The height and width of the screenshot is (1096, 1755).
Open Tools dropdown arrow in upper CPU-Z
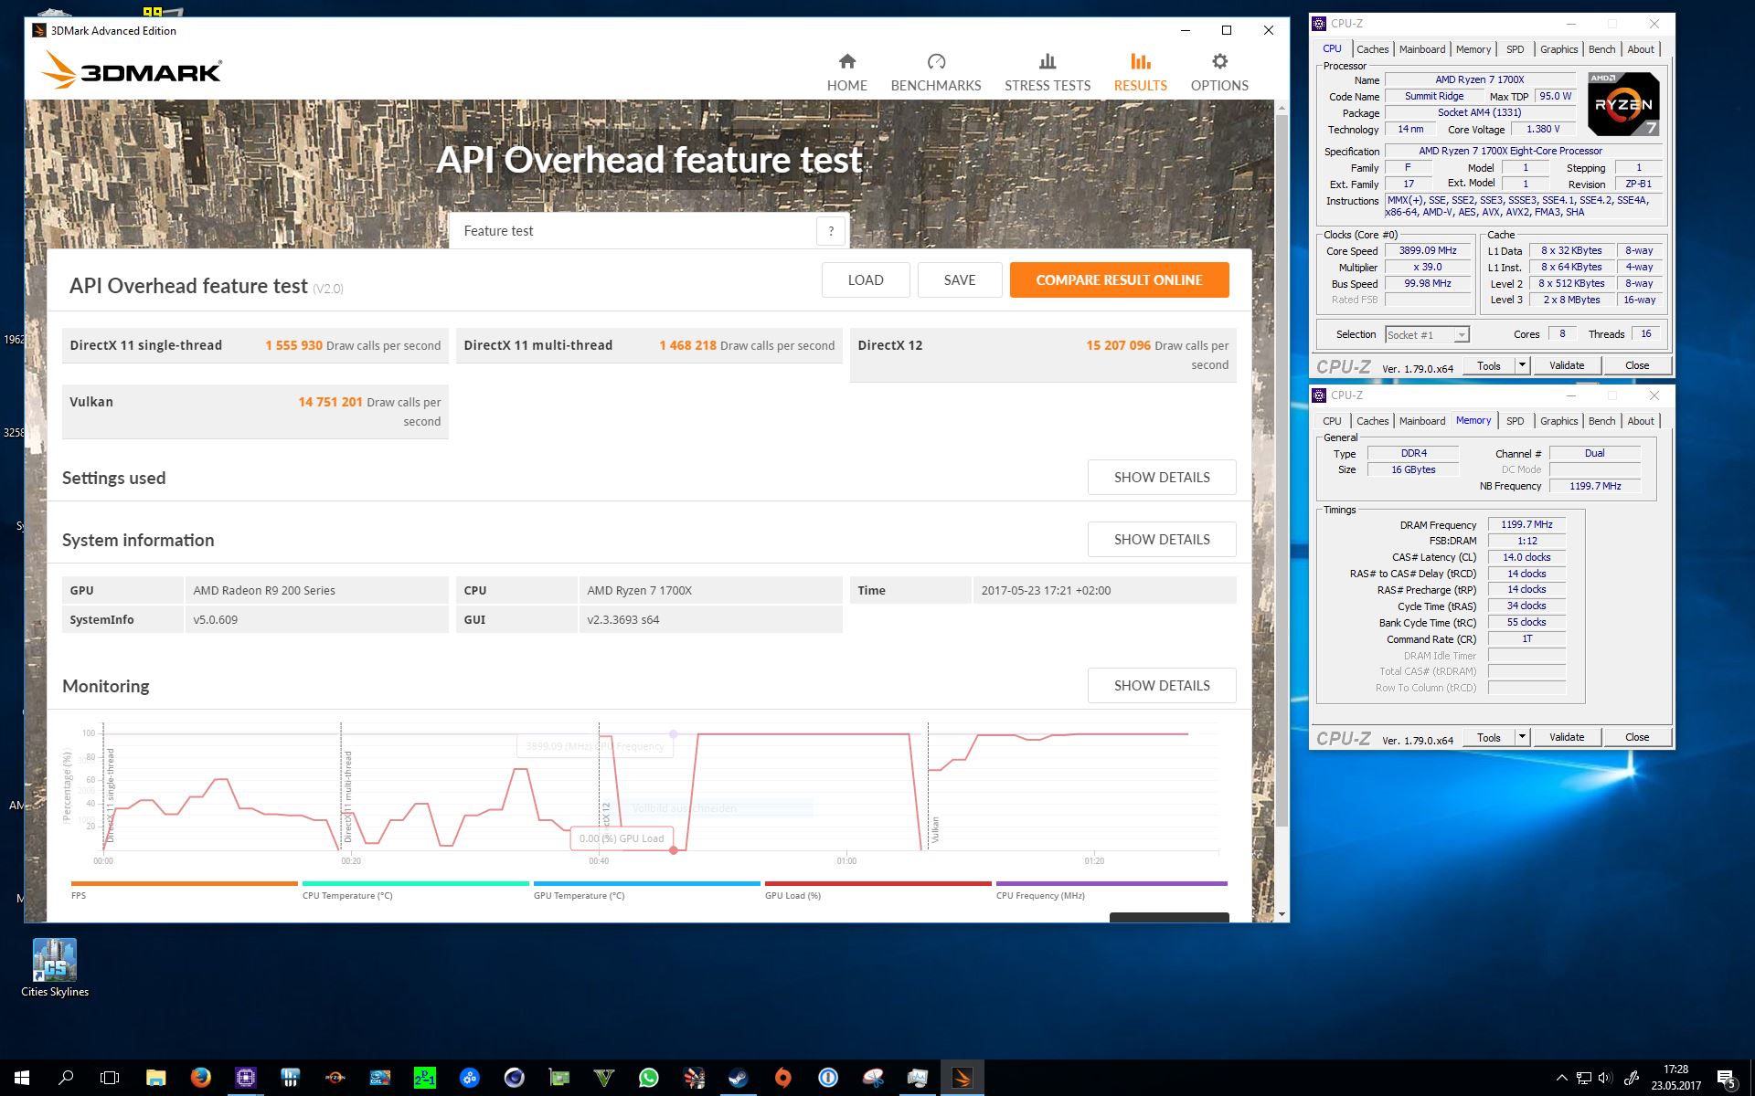(x=1522, y=365)
